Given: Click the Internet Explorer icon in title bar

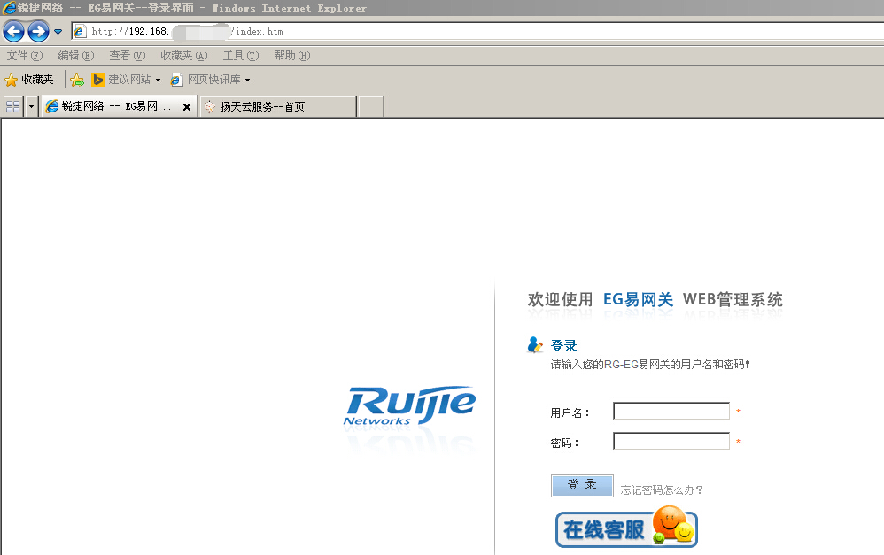Looking at the screenshot, I should (x=9, y=8).
